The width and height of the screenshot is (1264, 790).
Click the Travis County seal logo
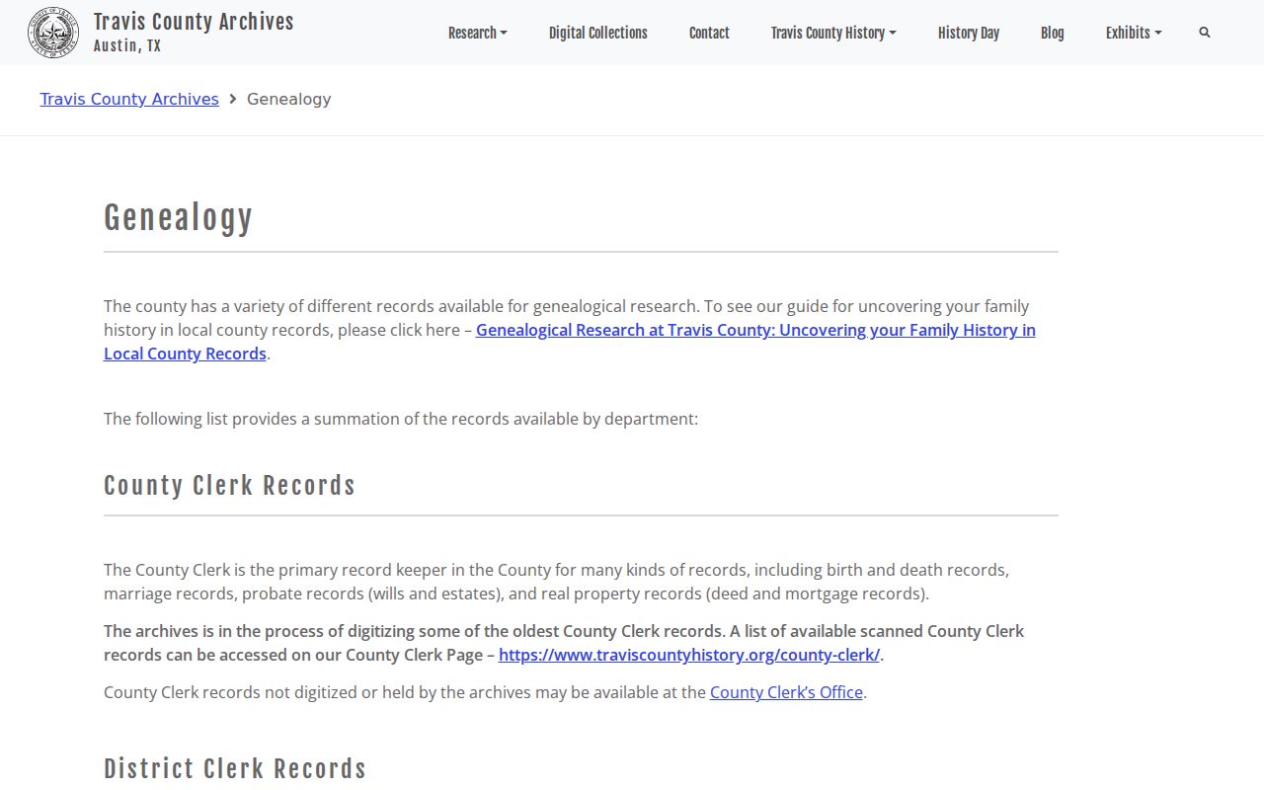[x=53, y=33]
